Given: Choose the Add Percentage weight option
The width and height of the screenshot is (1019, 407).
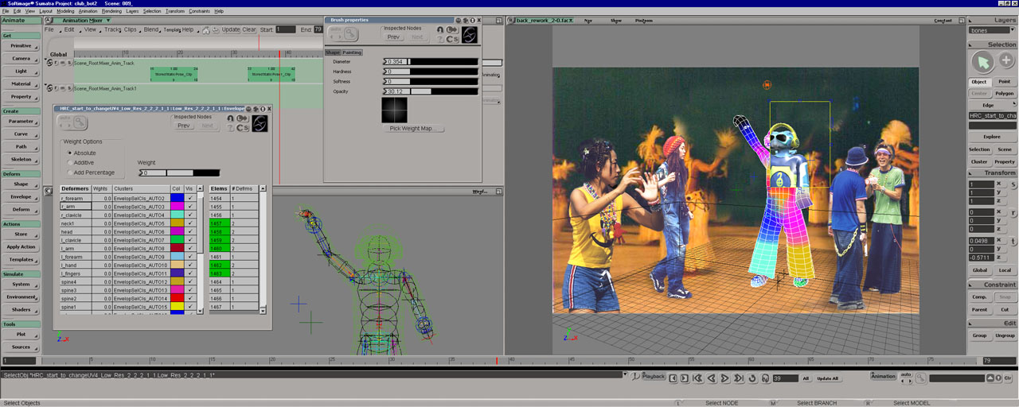Looking at the screenshot, I should coord(70,172).
